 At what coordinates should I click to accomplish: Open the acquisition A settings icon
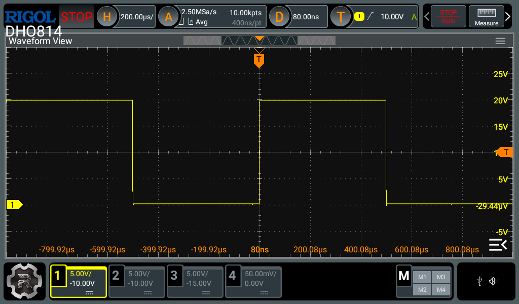[x=168, y=17]
